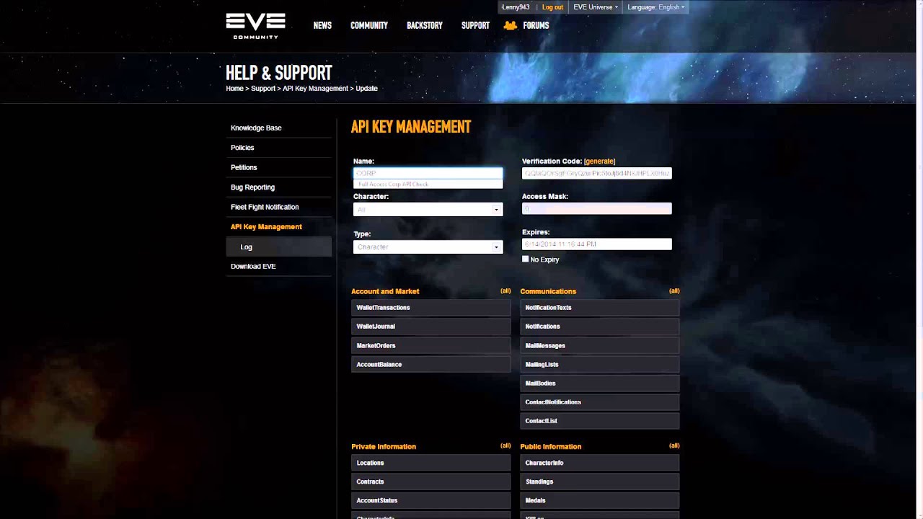Toggle AccountBalance permission

tap(430, 365)
